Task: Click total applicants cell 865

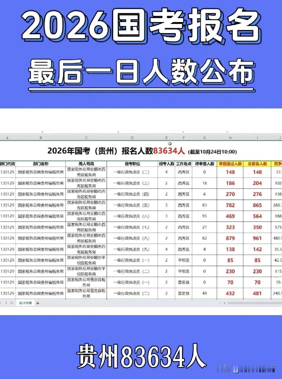Action: pos(257,205)
